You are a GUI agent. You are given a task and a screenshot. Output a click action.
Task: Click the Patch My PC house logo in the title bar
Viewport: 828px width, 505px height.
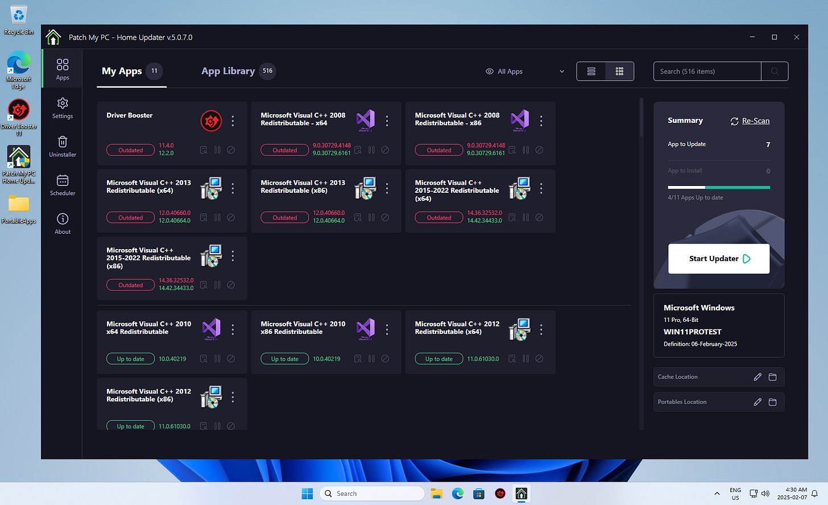click(53, 37)
